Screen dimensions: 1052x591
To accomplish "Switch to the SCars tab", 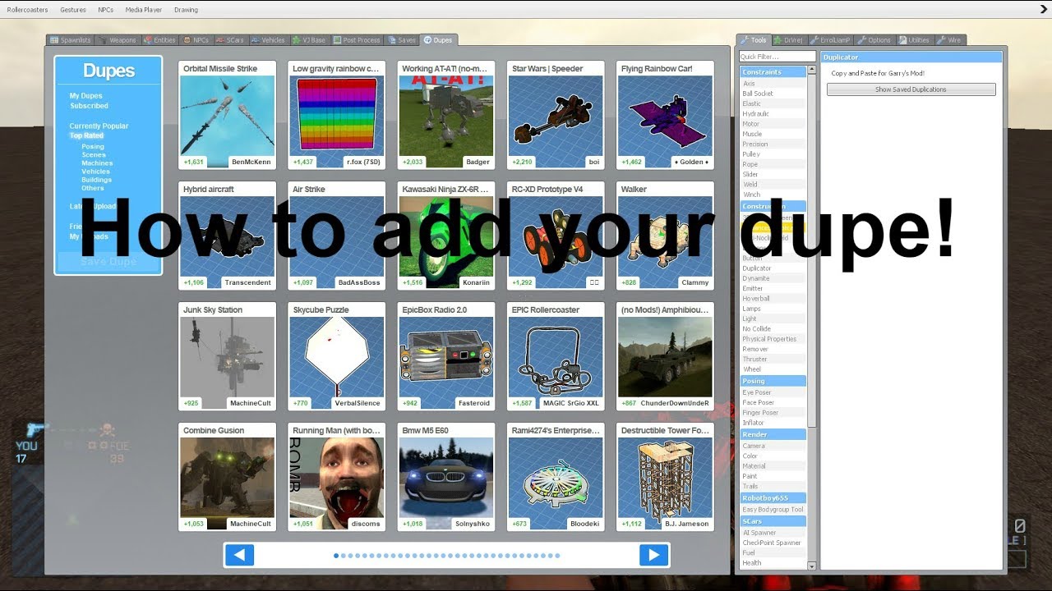I will (231, 39).
